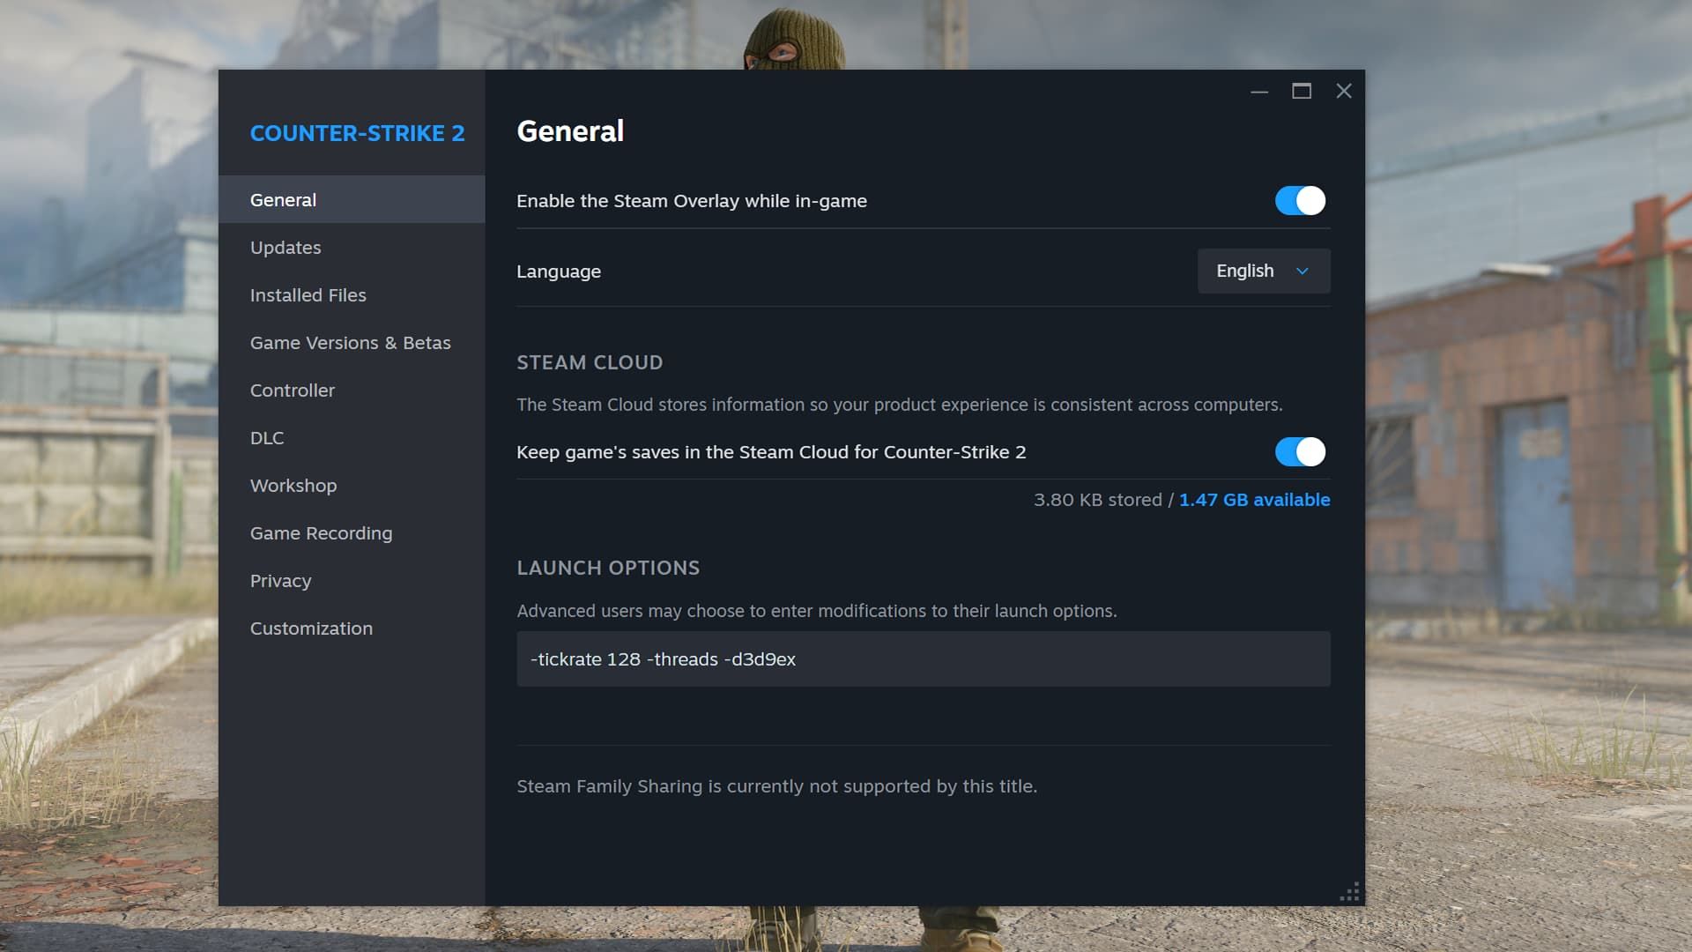Maximize the properties window

(x=1302, y=91)
